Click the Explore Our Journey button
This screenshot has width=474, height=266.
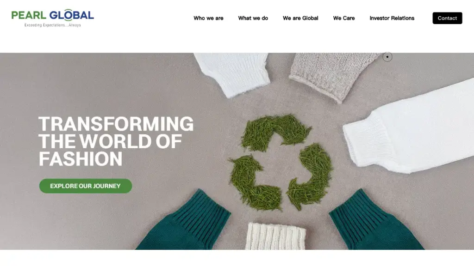tap(86, 186)
